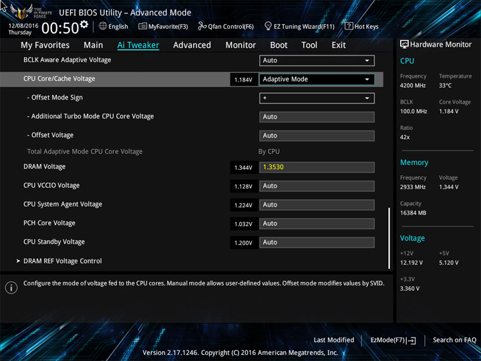Select the CPU VCCIO Voltage label

coord(51,185)
